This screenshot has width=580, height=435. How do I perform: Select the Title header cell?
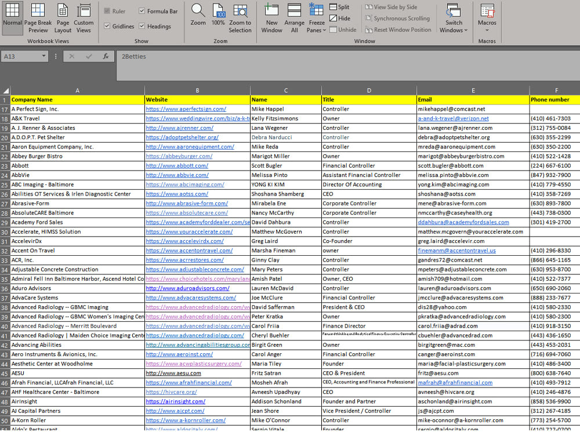click(369, 100)
